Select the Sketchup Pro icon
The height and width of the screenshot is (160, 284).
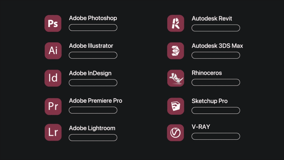click(176, 106)
